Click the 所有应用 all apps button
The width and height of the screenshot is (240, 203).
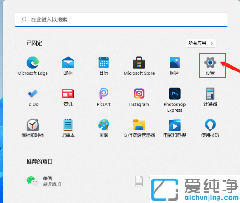point(201,43)
